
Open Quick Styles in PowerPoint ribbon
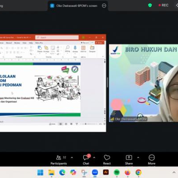coord(53,50)
